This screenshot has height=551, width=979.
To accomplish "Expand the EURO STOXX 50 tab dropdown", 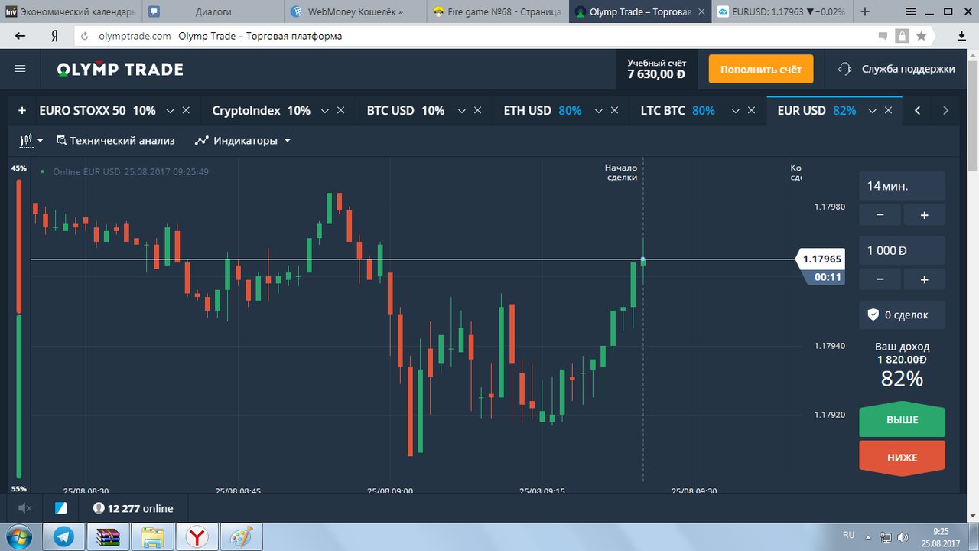I will [x=170, y=111].
